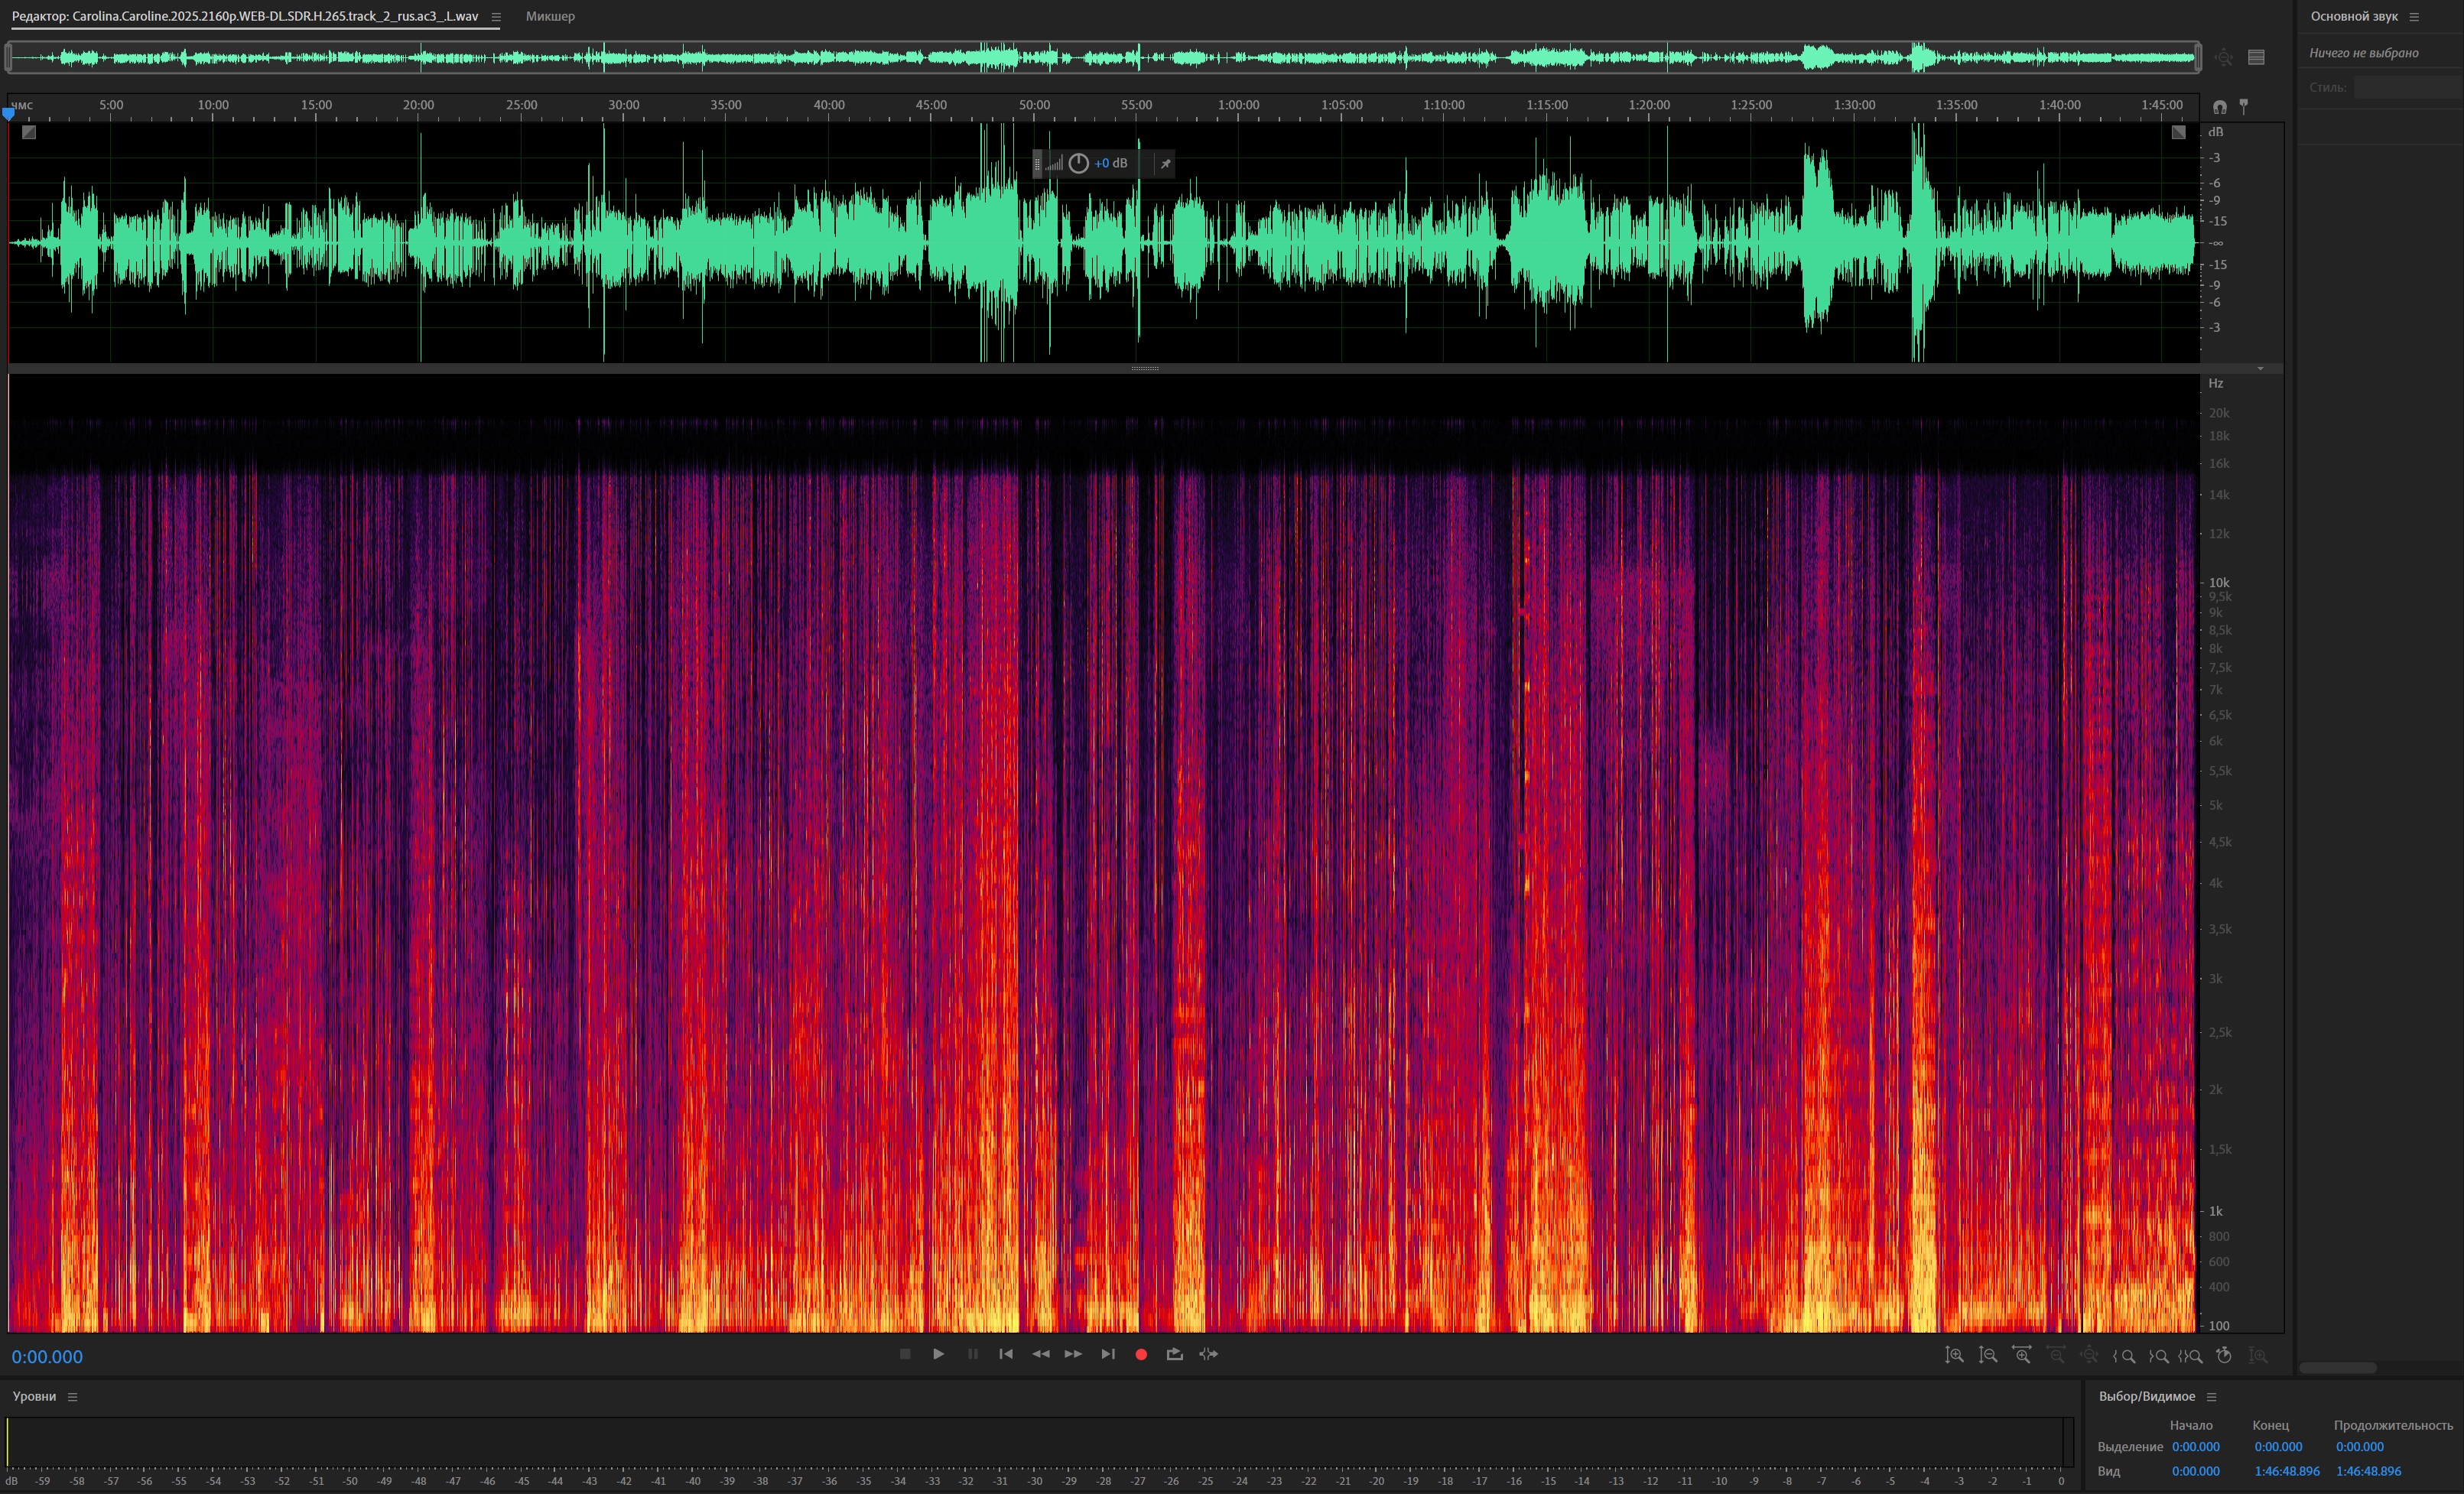Edit the Выделение end time value

click(2278, 1446)
